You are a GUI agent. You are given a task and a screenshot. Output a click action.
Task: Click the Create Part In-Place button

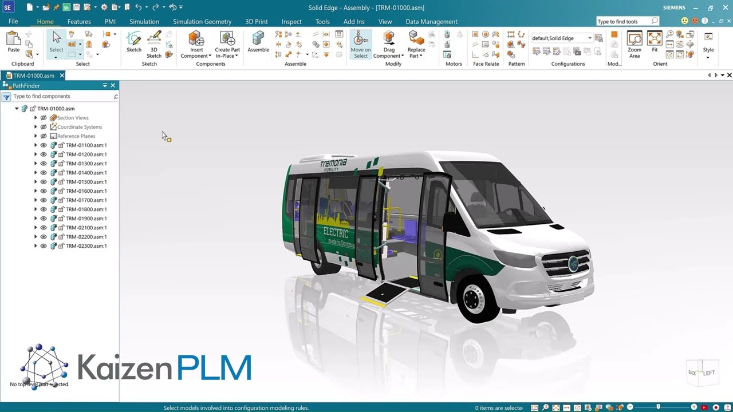tap(227, 45)
